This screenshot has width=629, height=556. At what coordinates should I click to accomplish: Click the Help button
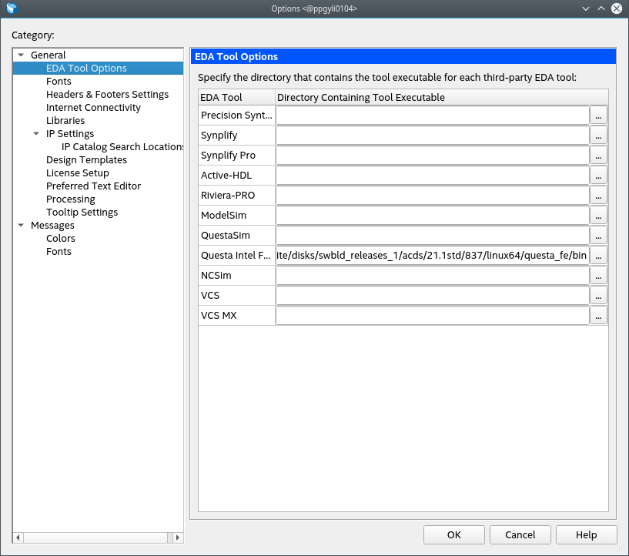(586, 534)
